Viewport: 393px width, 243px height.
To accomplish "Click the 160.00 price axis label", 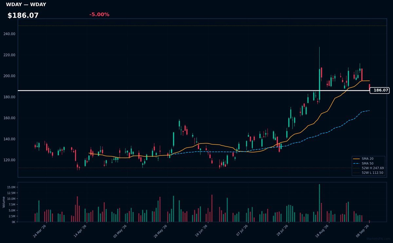I will click(x=10, y=118).
